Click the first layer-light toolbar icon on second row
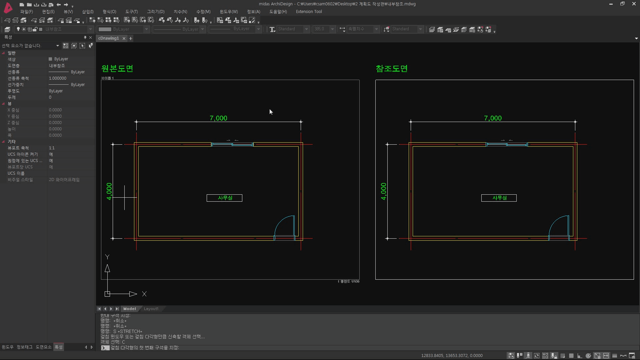 point(7,20)
